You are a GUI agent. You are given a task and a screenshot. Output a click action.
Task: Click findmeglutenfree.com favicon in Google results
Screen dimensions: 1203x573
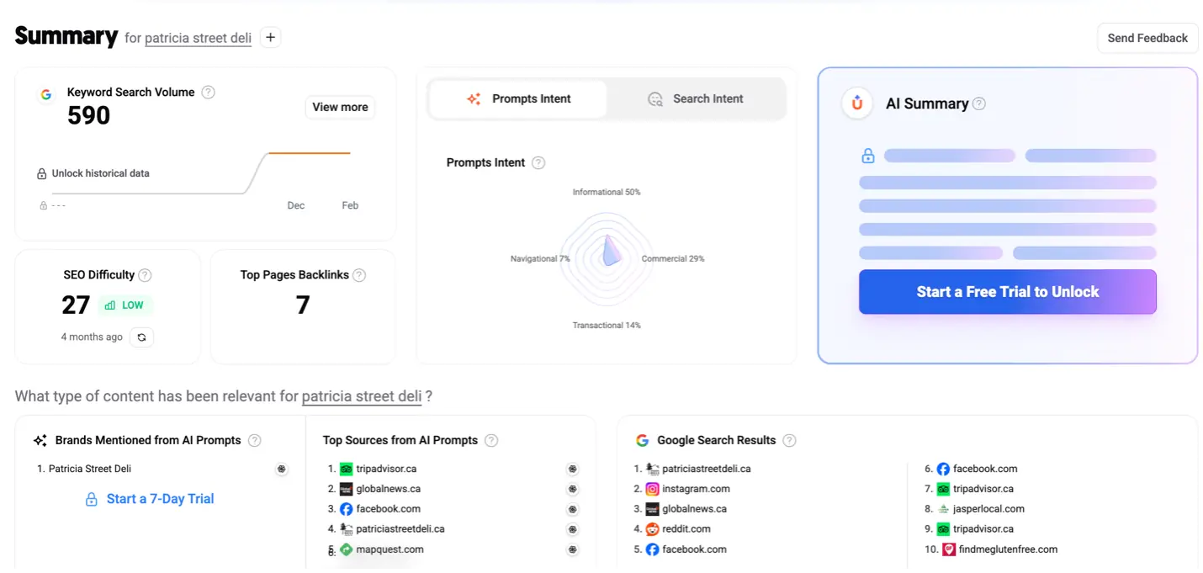coord(949,549)
